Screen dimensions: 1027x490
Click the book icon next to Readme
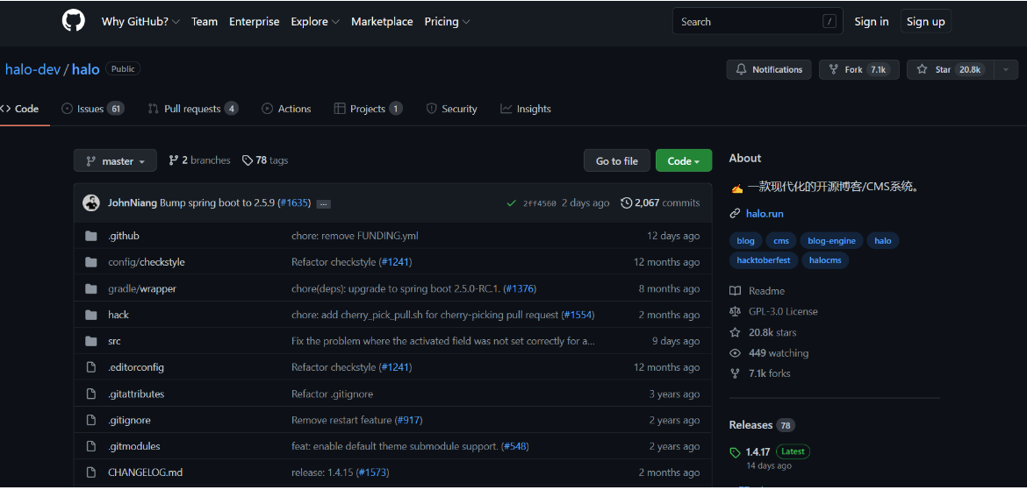pos(735,291)
